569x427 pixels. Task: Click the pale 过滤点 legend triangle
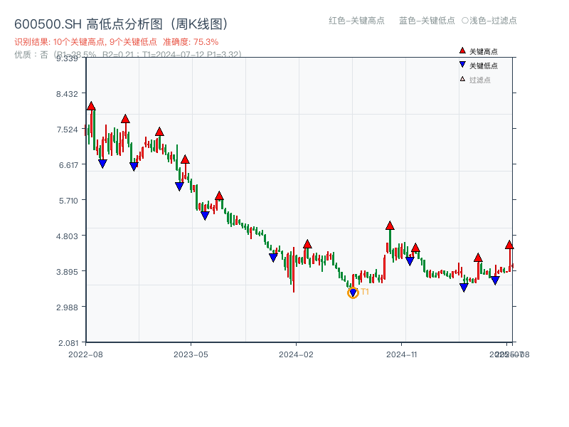click(x=462, y=79)
